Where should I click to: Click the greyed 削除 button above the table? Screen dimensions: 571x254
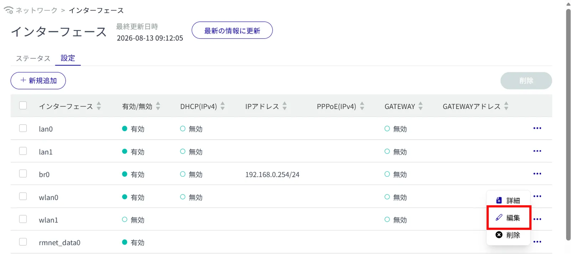click(x=526, y=81)
